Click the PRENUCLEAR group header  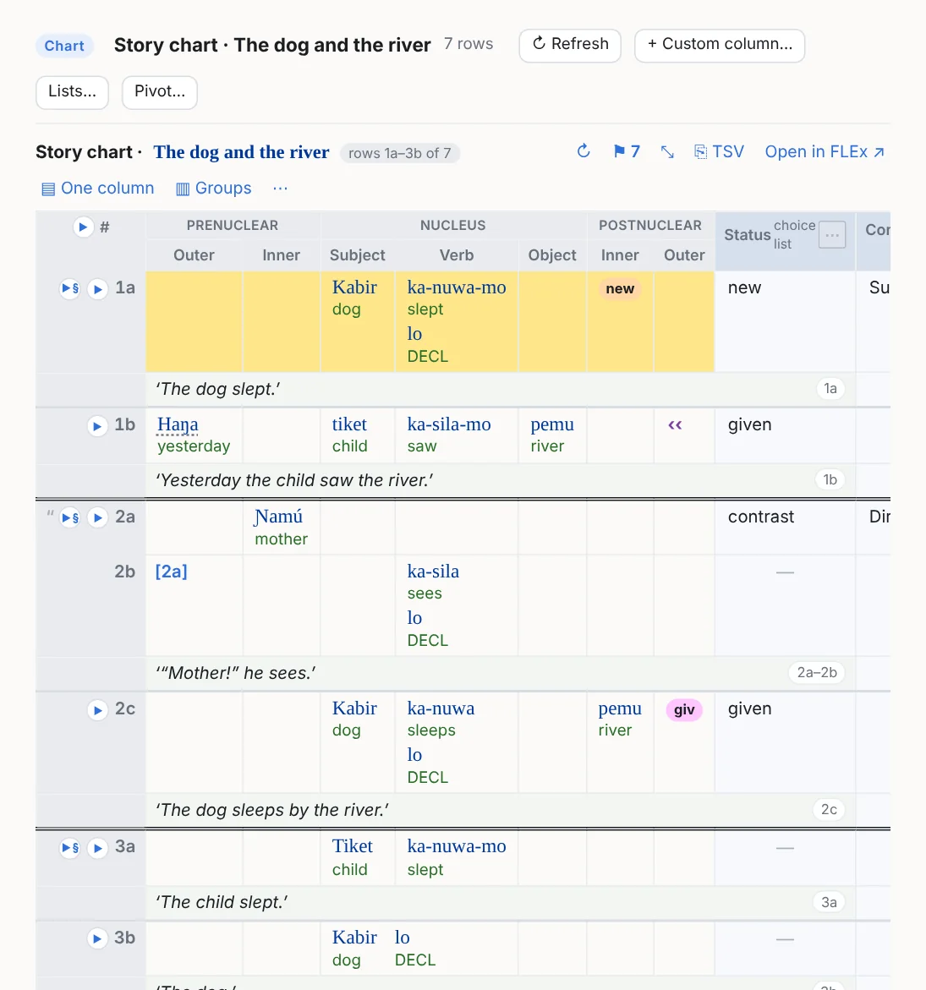(233, 226)
